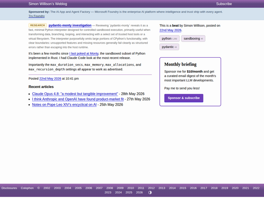Click the 'Recent articles' heading
The height and width of the screenshot is (198, 264).
(41, 87)
